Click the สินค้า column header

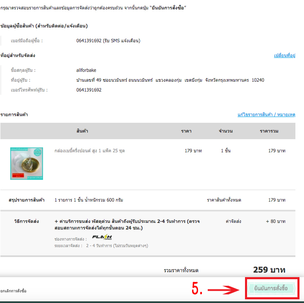pyautogui.click(x=82, y=131)
